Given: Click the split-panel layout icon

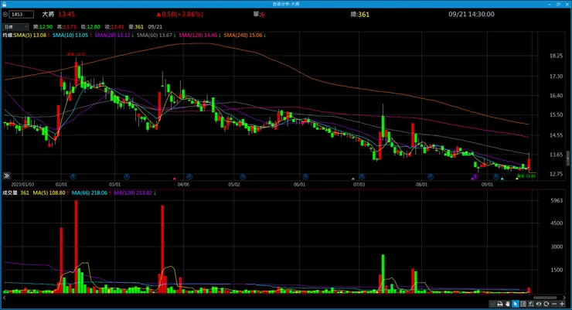Looking at the screenshot, I should 523,304.
